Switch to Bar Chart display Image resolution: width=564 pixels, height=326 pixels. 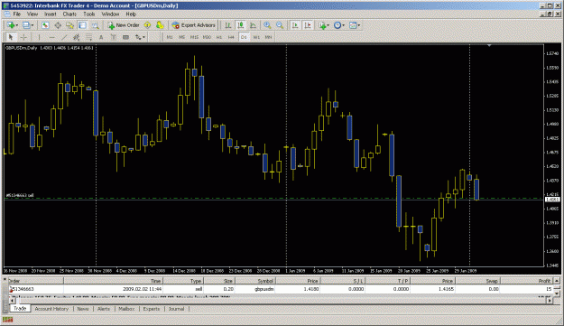228,25
